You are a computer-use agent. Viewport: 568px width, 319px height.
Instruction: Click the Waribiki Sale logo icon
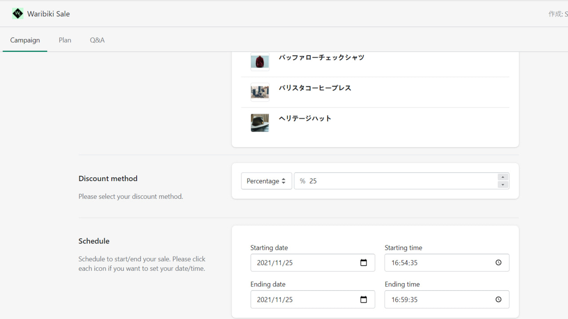point(17,13)
